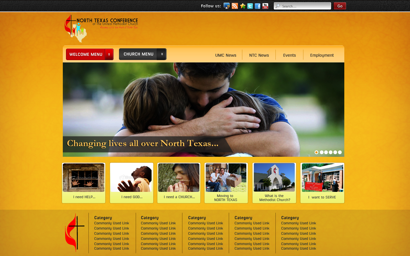Click the I need HELP... label
Image resolution: width=410 pixels, height=256 pixels.
[x=84, y=197]
